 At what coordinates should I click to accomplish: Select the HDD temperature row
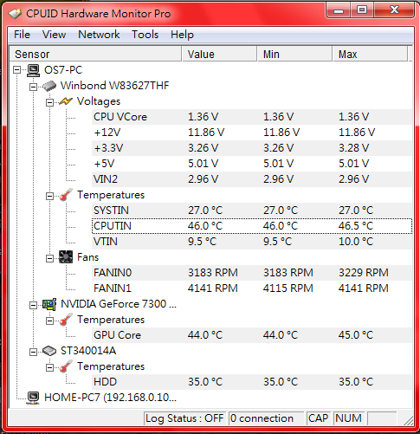[x=252, y=382]
